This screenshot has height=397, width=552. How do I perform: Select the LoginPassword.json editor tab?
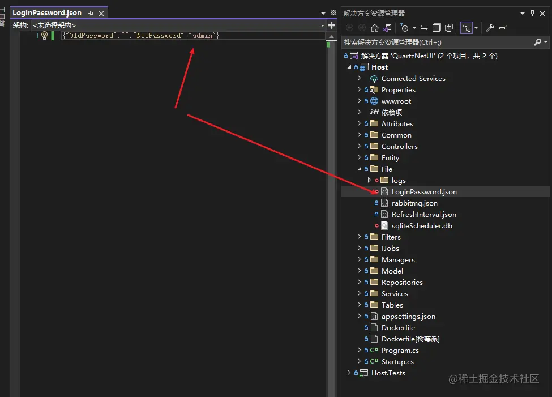point(47,13)
